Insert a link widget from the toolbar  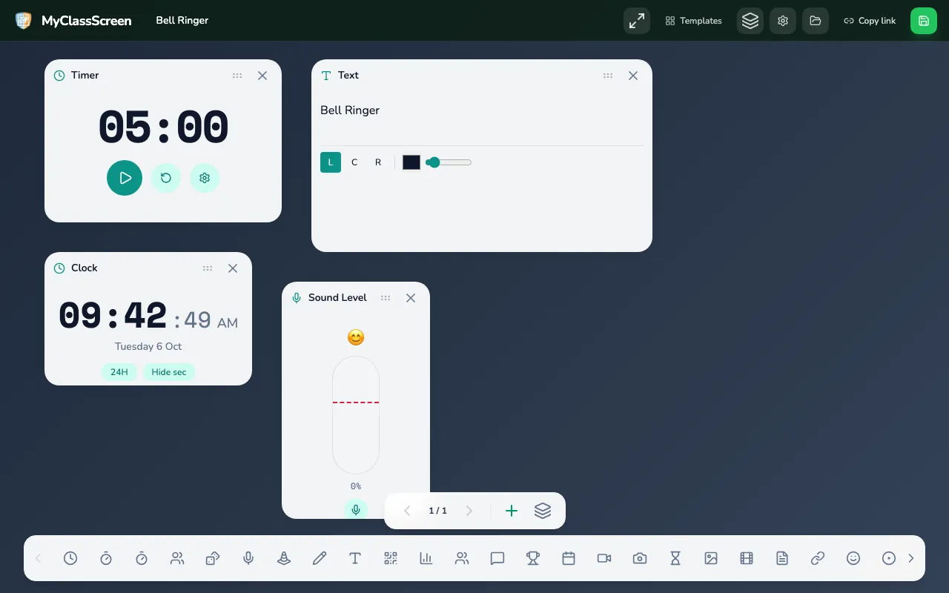[x=818, y=558]
